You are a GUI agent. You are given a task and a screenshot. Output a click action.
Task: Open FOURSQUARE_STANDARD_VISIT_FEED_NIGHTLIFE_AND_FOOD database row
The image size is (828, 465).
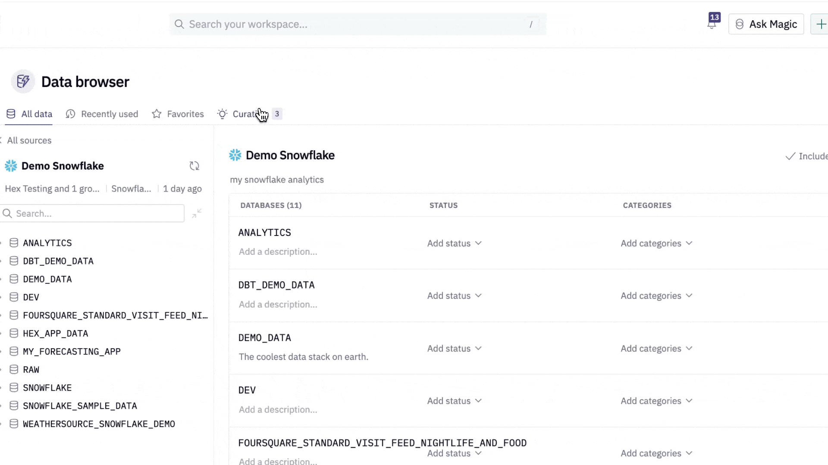pos(383,443)
